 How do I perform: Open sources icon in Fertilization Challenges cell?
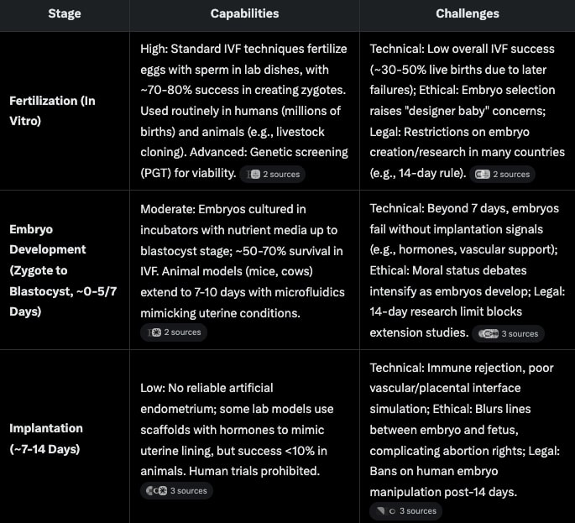482,175
